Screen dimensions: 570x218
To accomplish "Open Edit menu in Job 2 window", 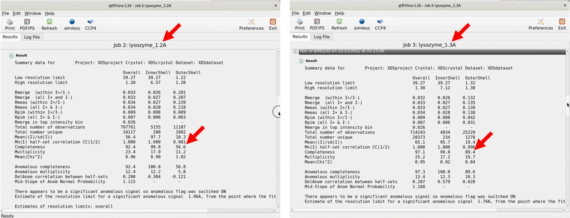I will coord(17,13).
